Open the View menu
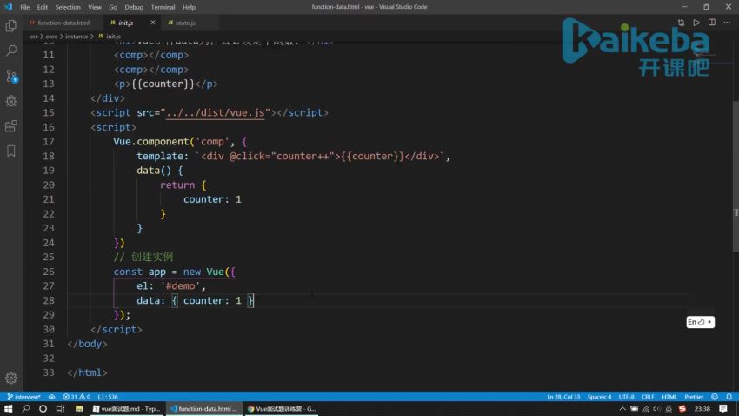Image resolution: width=739 pixels, height=416 pixels. pyautogui.click(x=94, y=7)
